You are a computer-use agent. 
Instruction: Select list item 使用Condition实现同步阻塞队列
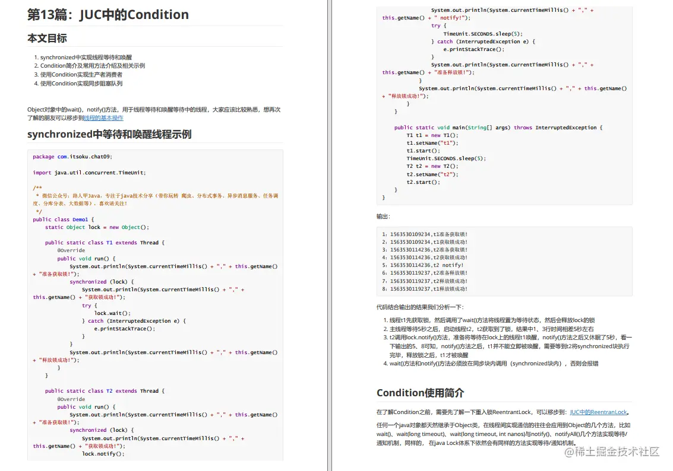click(x=81, y=84)
